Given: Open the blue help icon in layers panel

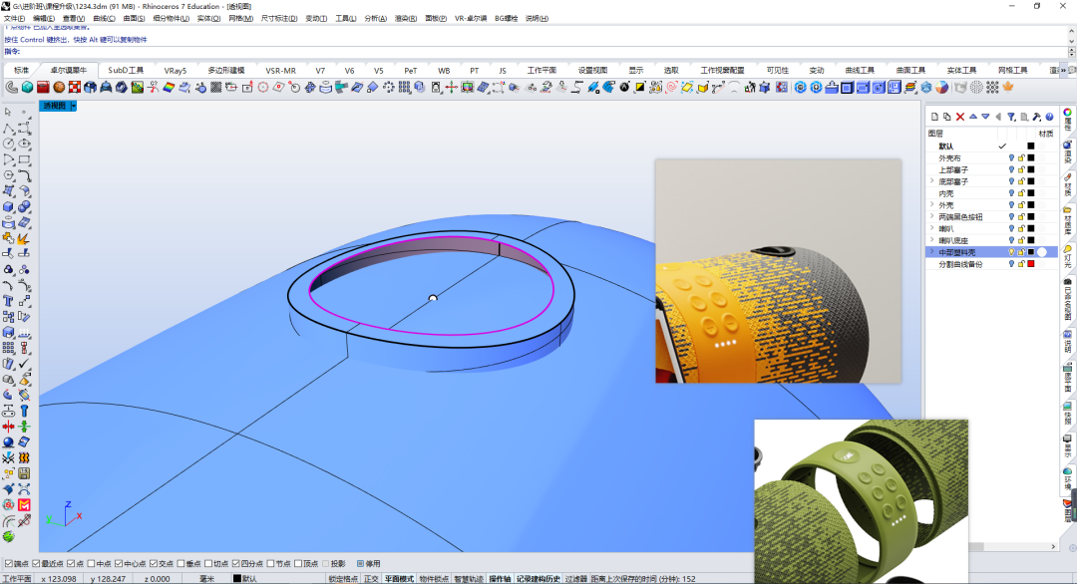Looking at the screenshot, I should tap(1049, 117).
